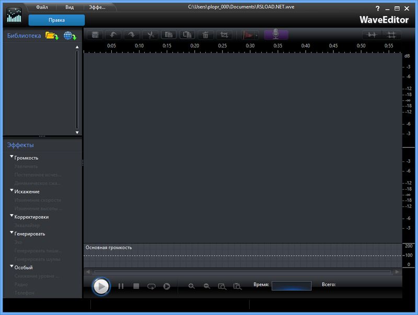Select the Радио effect
The height and width of the screenshot is (315, 418).
[21, 285]
